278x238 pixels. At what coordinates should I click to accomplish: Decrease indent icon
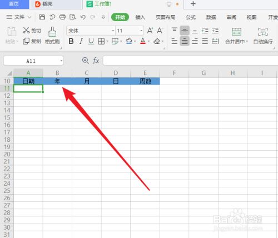[205, 31]
